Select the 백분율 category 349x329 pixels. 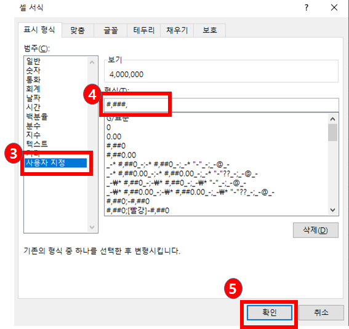[37, 116]
